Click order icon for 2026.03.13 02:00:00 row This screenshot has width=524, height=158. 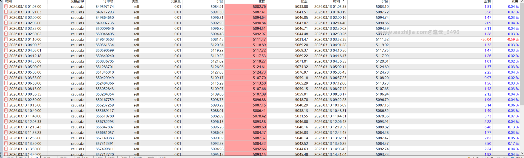point(6,17)
